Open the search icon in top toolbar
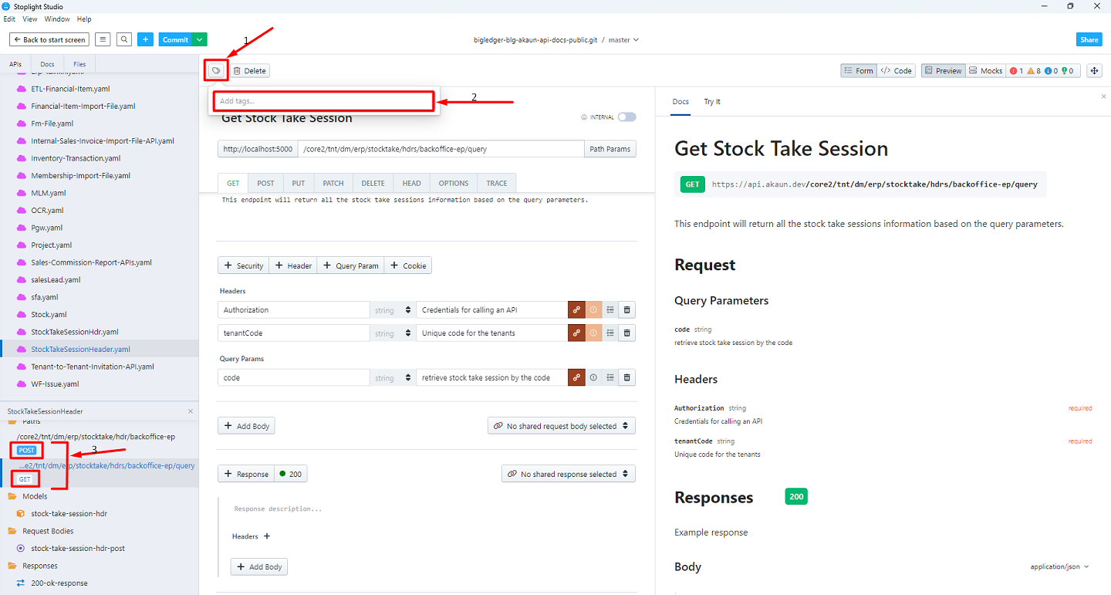The height and width of the screenshot is (595, 1111). (124, 39)
